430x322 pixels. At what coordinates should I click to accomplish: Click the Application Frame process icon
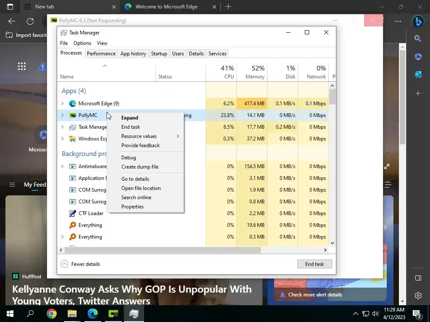click(72, 178)
